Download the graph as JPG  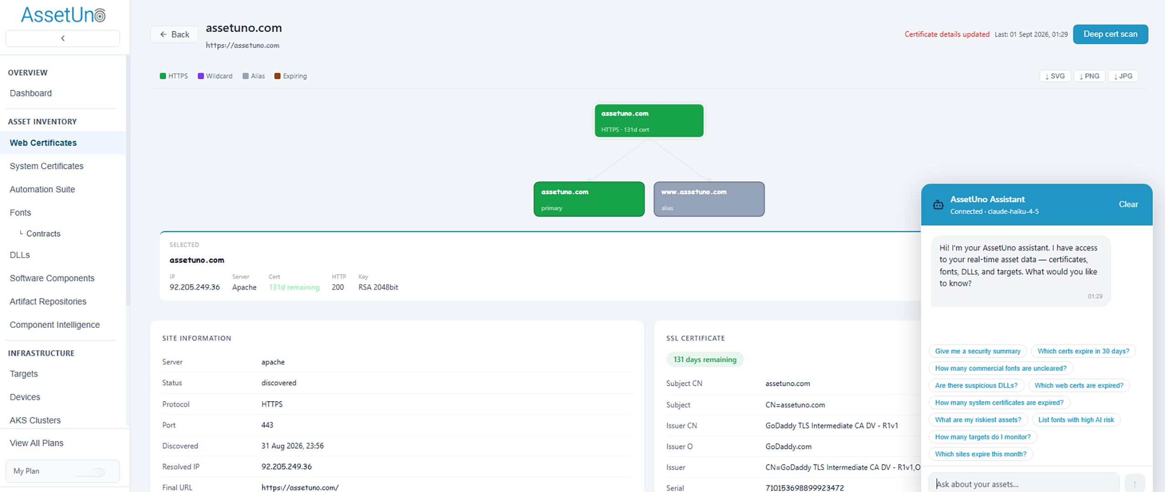pos(1123,76)
